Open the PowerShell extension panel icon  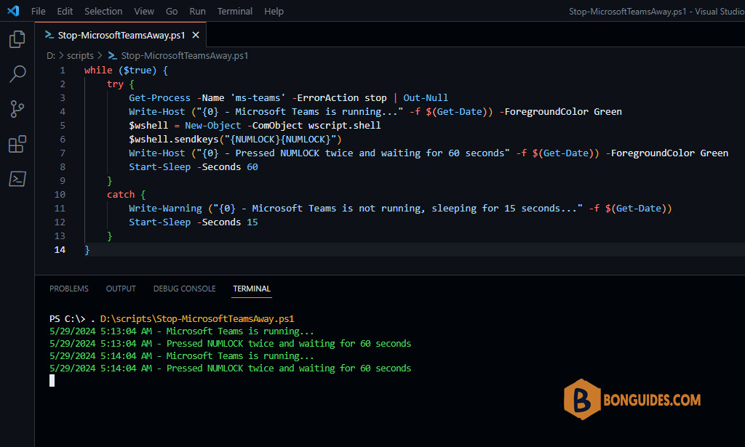17,179
